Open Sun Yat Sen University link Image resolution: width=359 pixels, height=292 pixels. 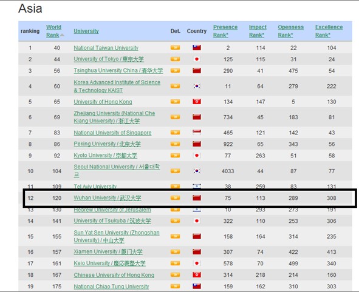(117, 236)
